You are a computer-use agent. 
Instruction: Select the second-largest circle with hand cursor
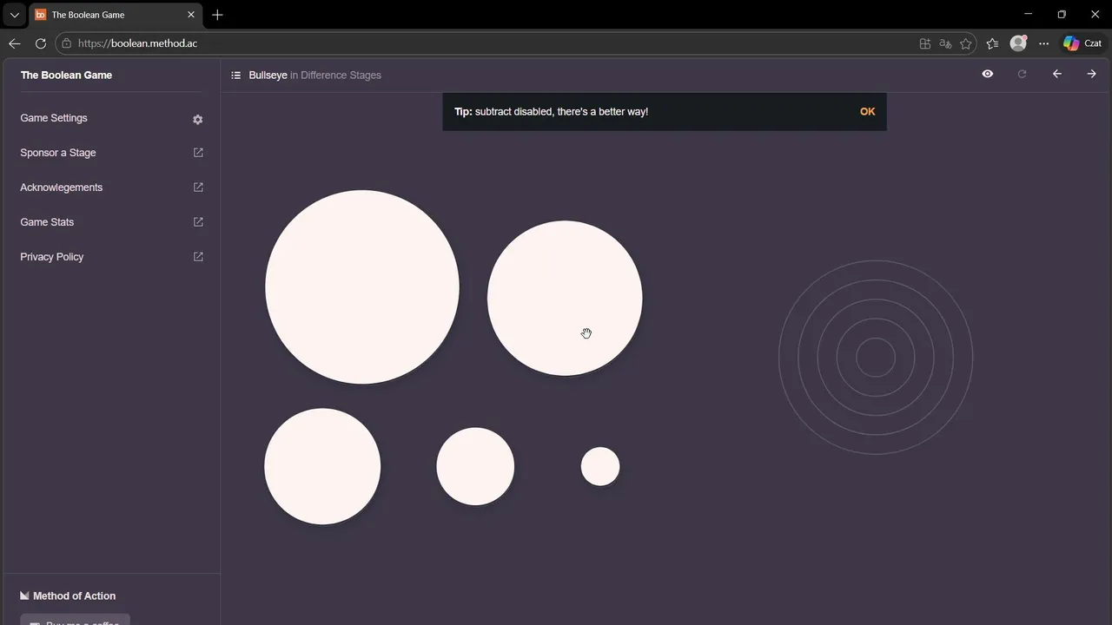[x=565, y=299]
